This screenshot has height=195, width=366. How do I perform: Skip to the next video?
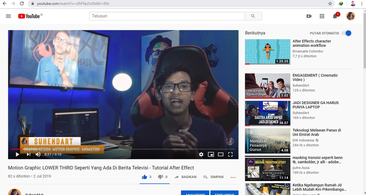pos(29,154)
